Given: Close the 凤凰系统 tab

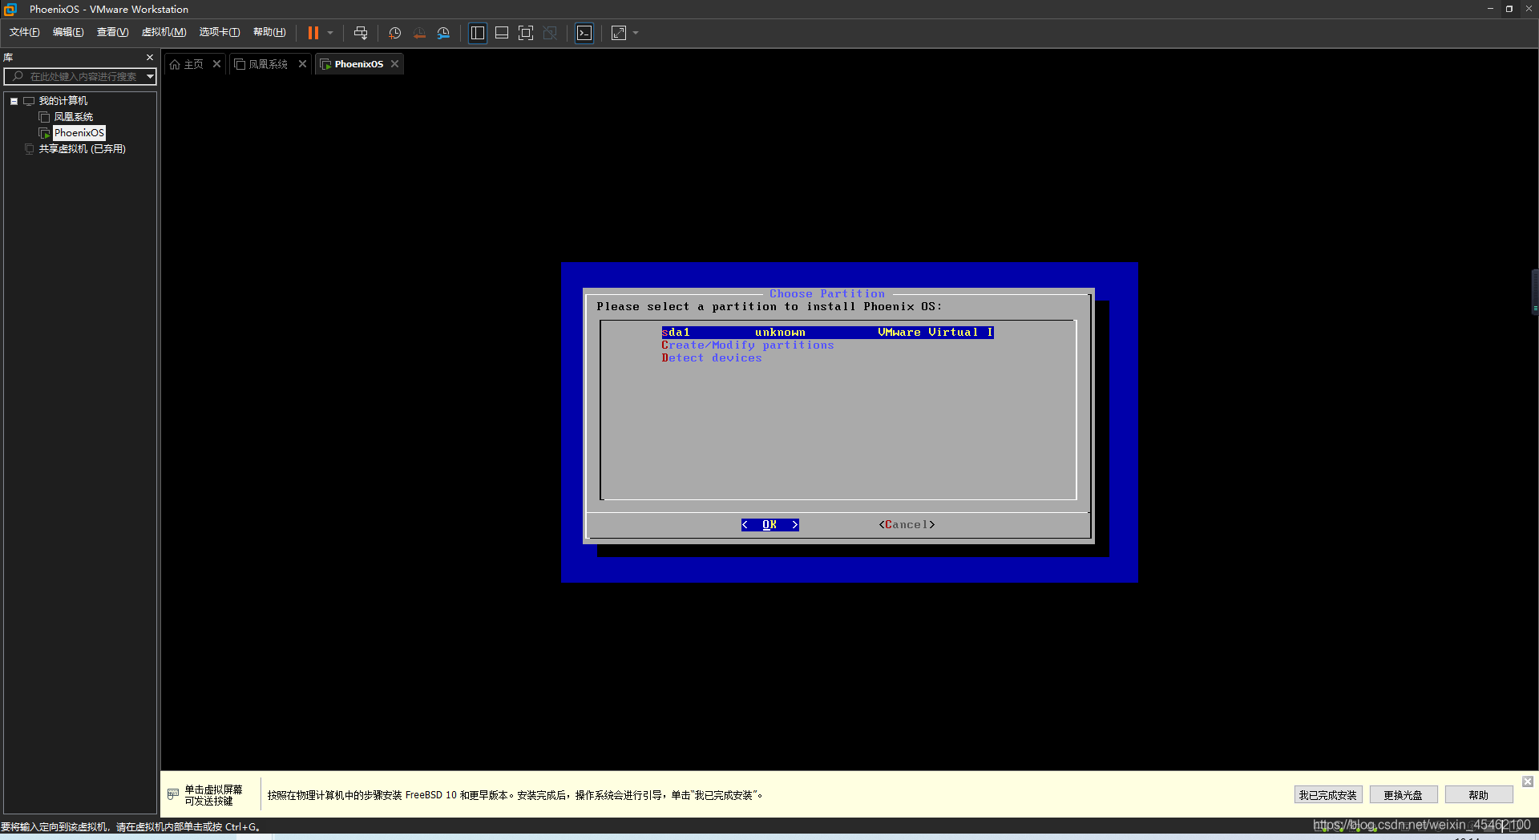Looking at the screenshot, I should (x=302, y=64).
